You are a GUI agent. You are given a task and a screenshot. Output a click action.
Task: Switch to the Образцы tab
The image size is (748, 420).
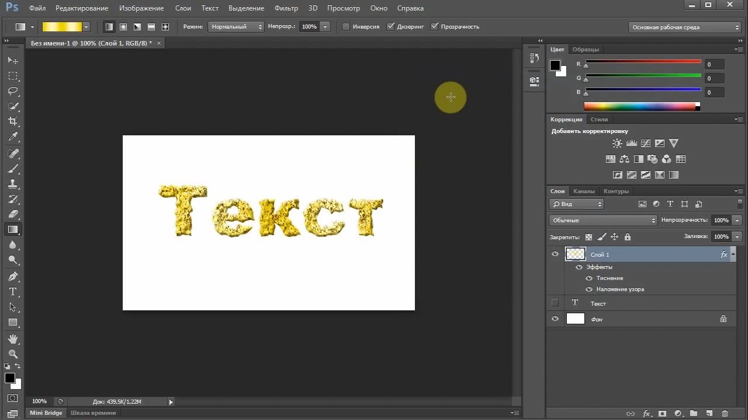pos(586,50)
